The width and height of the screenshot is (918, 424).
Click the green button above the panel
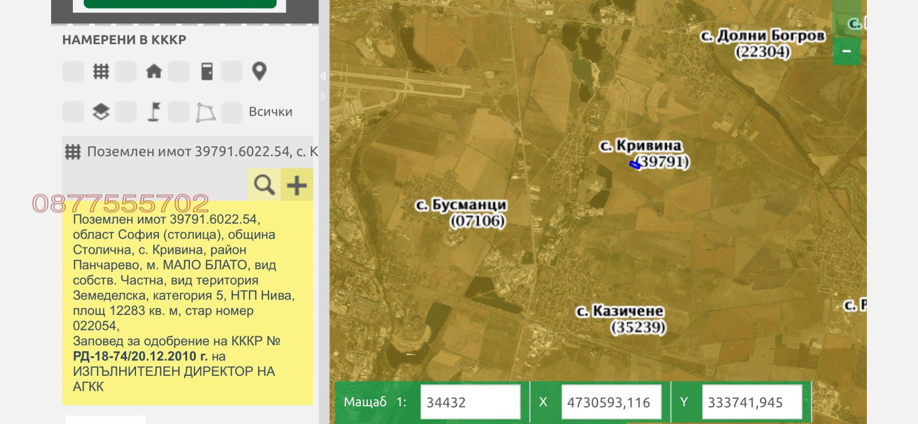point(180,4)
